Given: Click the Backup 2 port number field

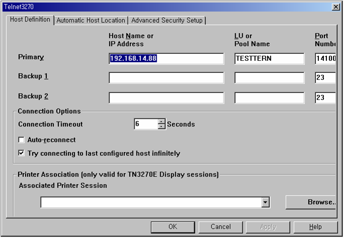Looking at the screenshot, I should pos(325,97).
